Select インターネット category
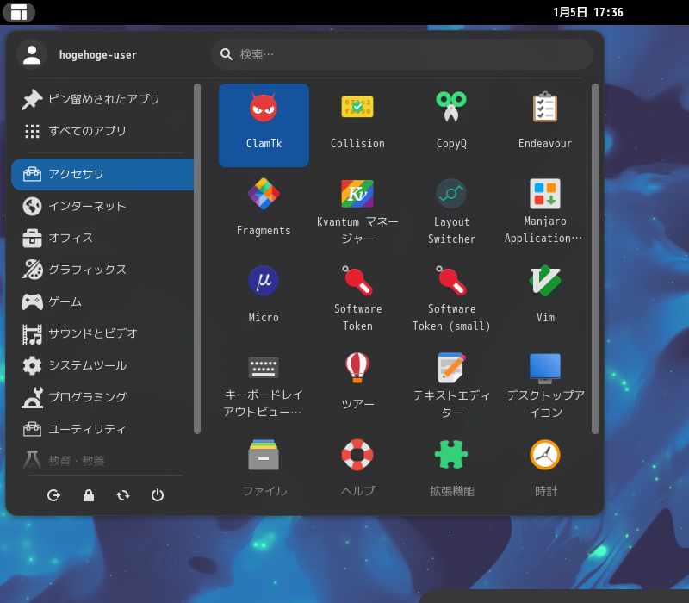The width and height of the screenshot is (689, 603). click(x=102, y=206)
